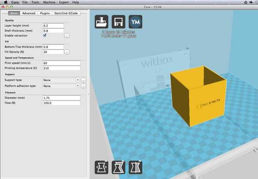Click the Google Drive menu bar icon
Viewport: 258px width, 179px height.
[246, 2]
